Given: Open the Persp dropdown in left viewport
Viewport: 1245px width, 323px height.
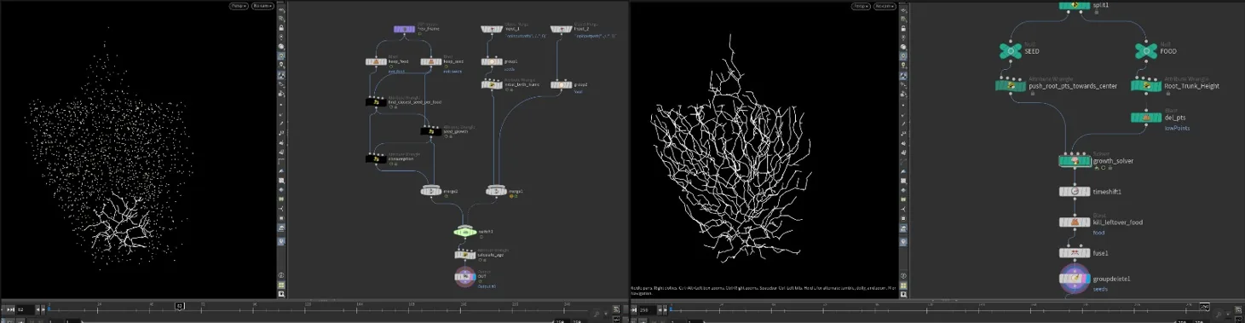Looking at the screenshot, I should [238, 6].
